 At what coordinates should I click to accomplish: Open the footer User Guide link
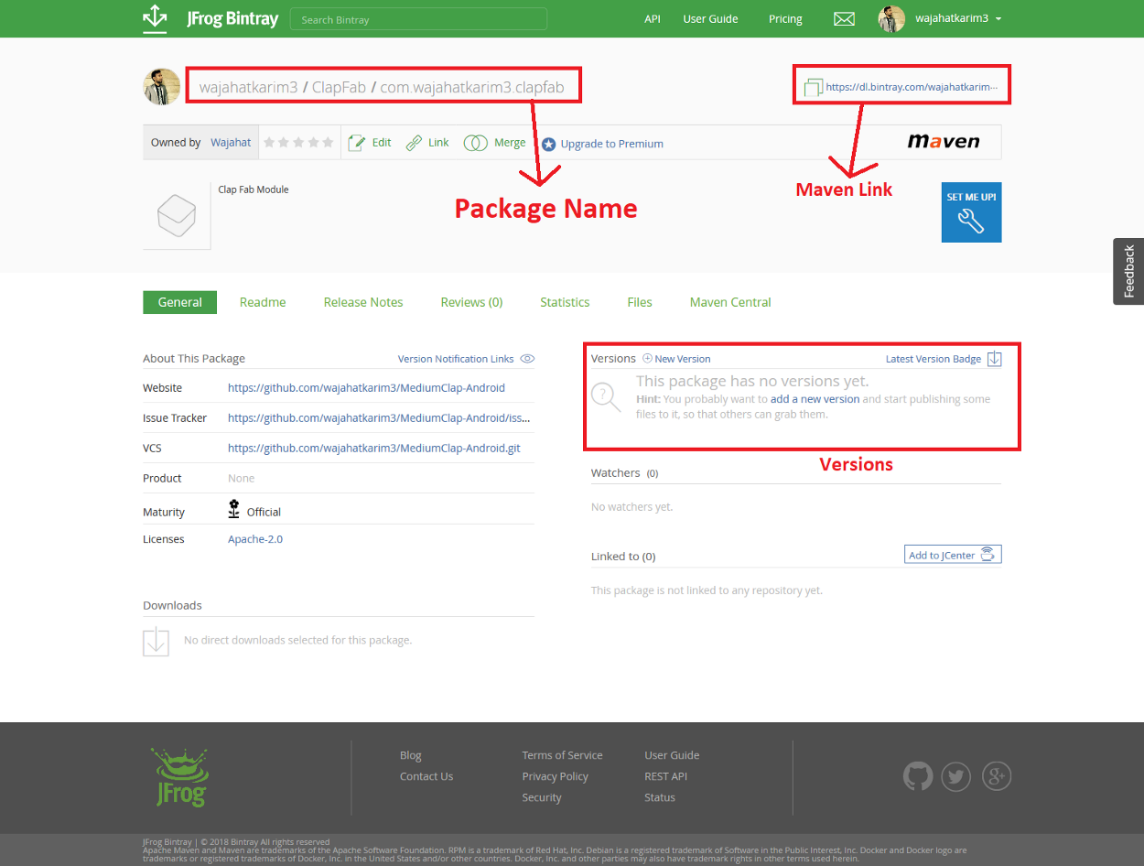coord(672,755)
